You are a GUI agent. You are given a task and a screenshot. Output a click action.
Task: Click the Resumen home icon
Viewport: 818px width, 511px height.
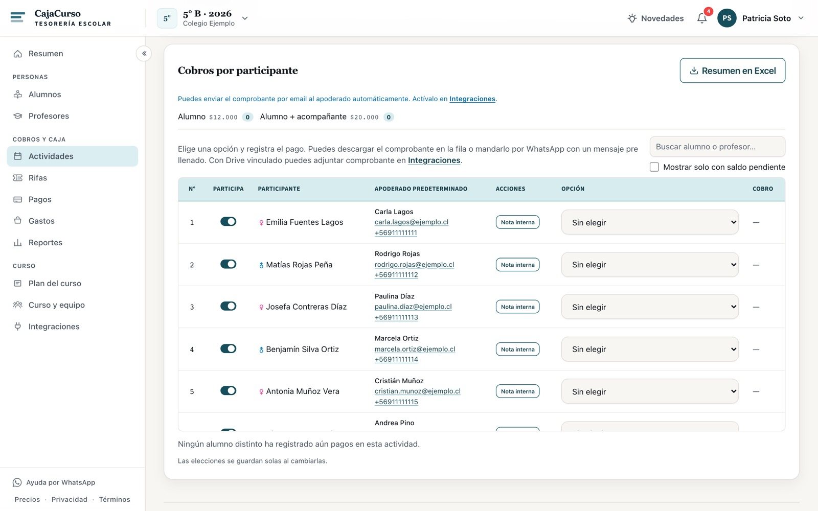pyautogui.click(x=18, y=54)
